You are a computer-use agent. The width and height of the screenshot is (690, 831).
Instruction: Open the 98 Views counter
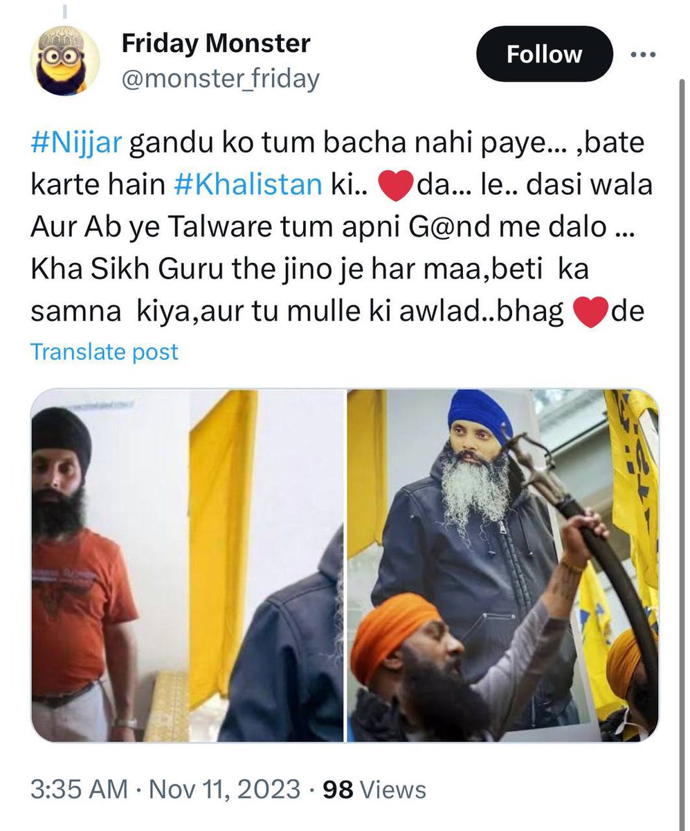coord(374,789)
